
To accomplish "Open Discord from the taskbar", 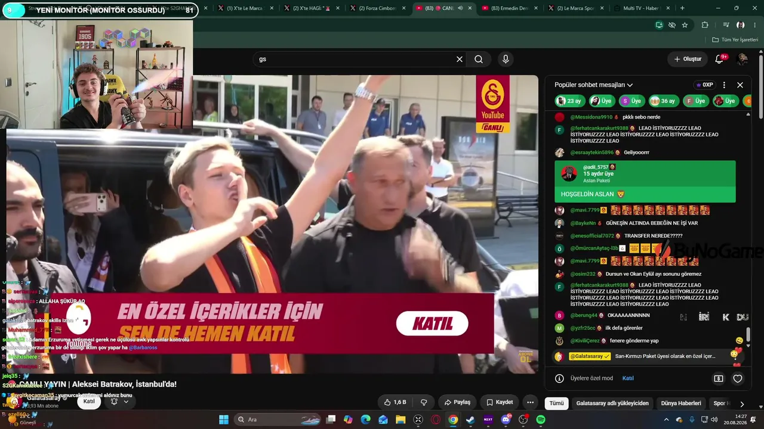I will coord(506,419).
